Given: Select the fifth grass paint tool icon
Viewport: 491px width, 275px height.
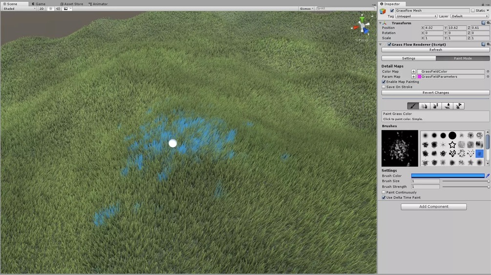Looking at the screenshot, I should pos(458,106).
